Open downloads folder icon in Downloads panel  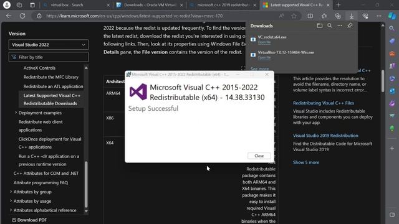pyautogui.click(x=320, y=26)
